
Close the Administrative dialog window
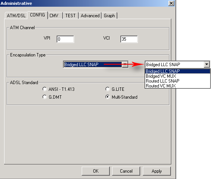(x=171, y=3)
